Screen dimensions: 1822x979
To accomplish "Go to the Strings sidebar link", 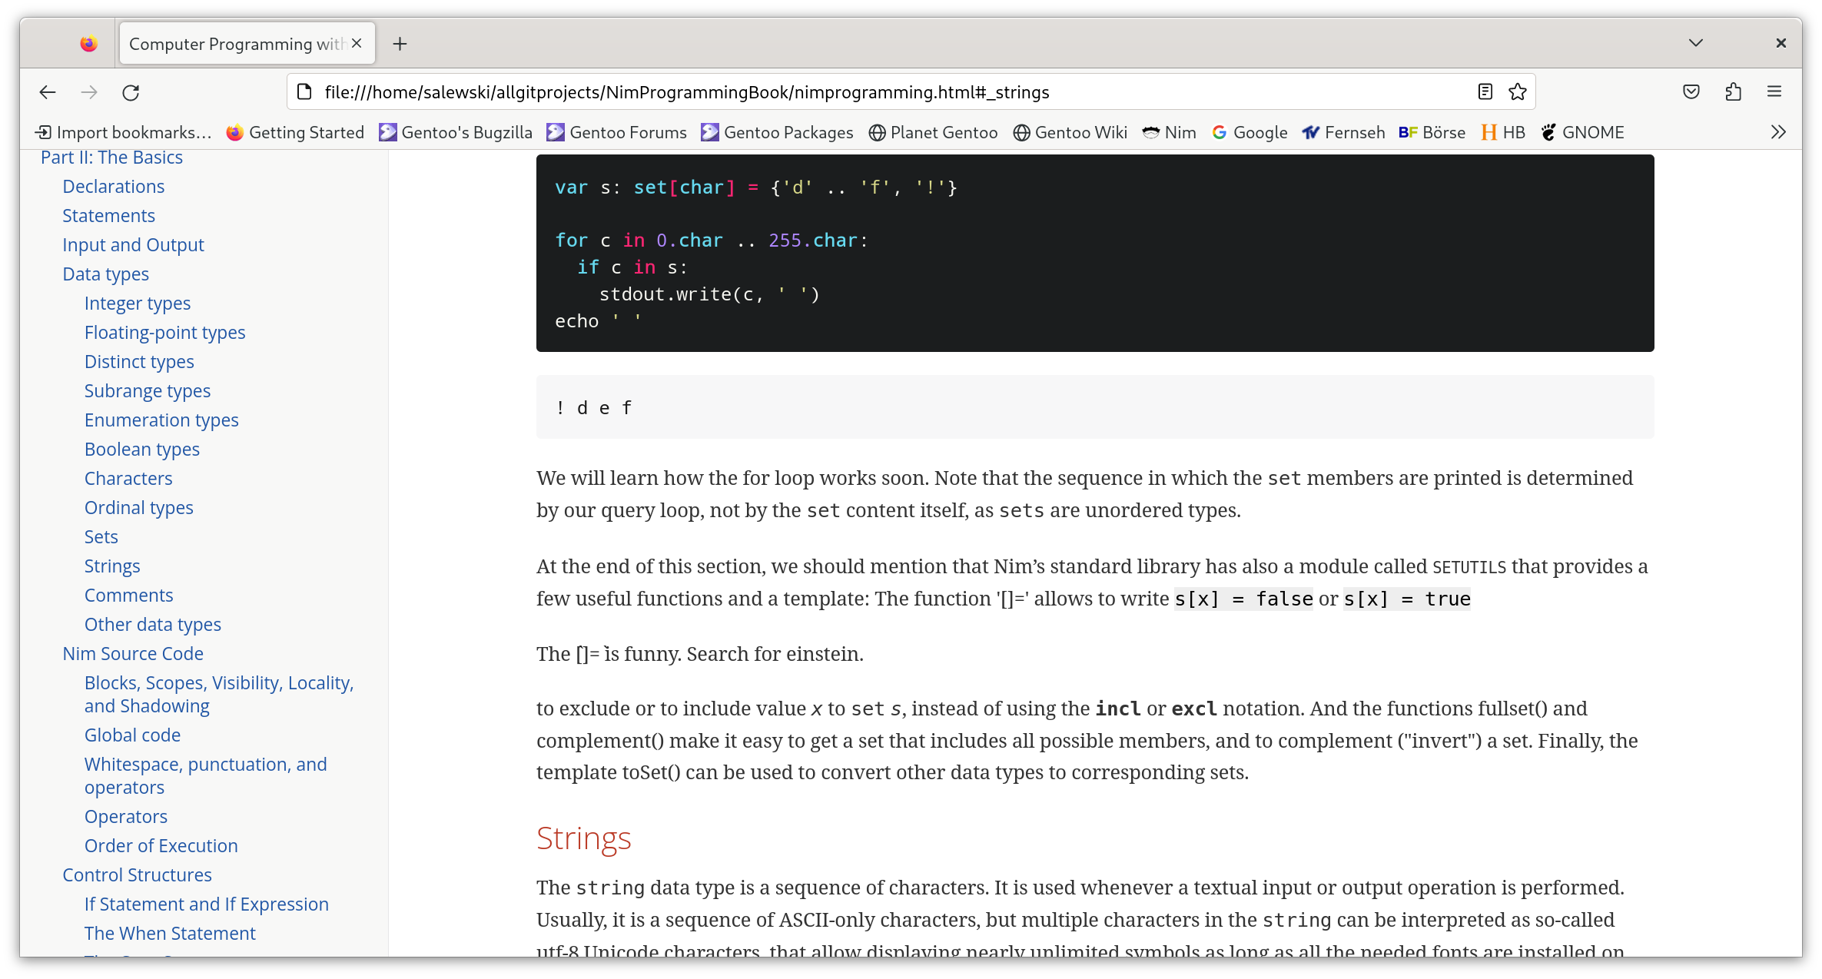I will coord(112,566).
